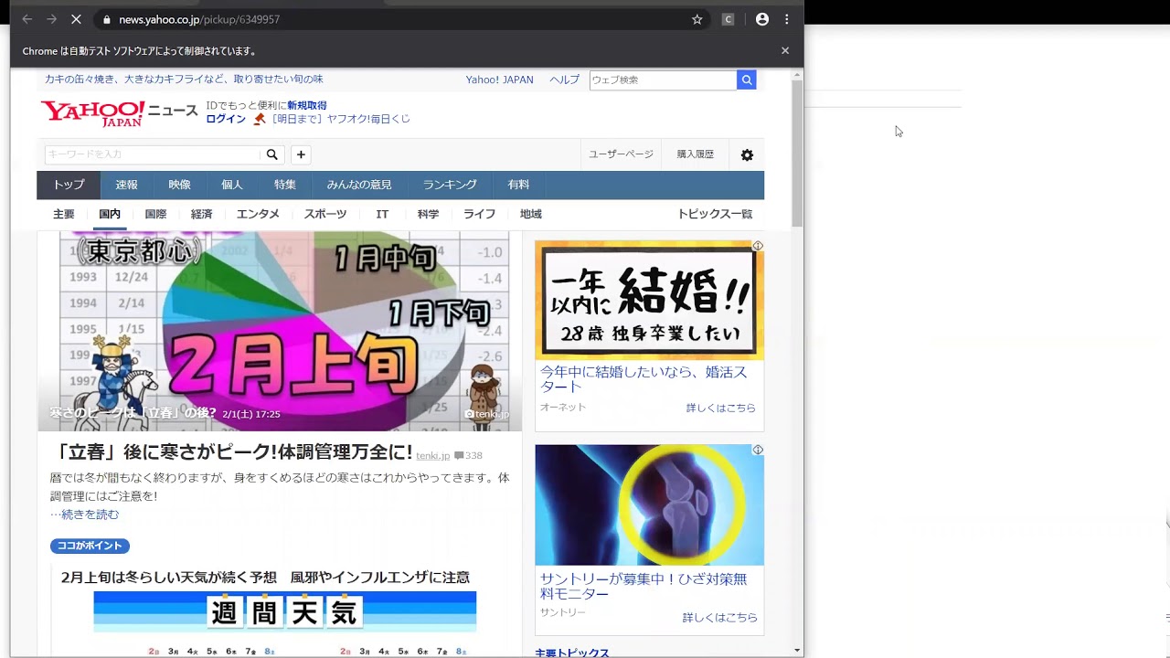The image size is (1170, 658).
Task: Open the ヘルプ link
Action: [565, 80]
